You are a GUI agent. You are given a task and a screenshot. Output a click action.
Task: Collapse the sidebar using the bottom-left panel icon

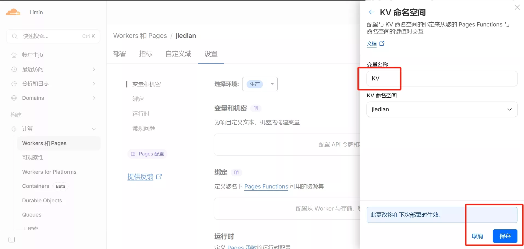click(x=11, y=239)
